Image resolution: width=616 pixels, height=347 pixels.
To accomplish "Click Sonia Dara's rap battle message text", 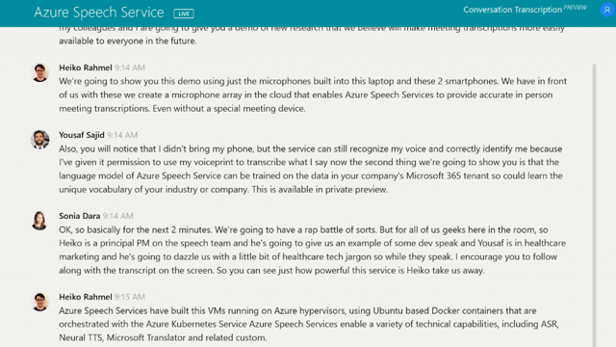I will [312, 251].
